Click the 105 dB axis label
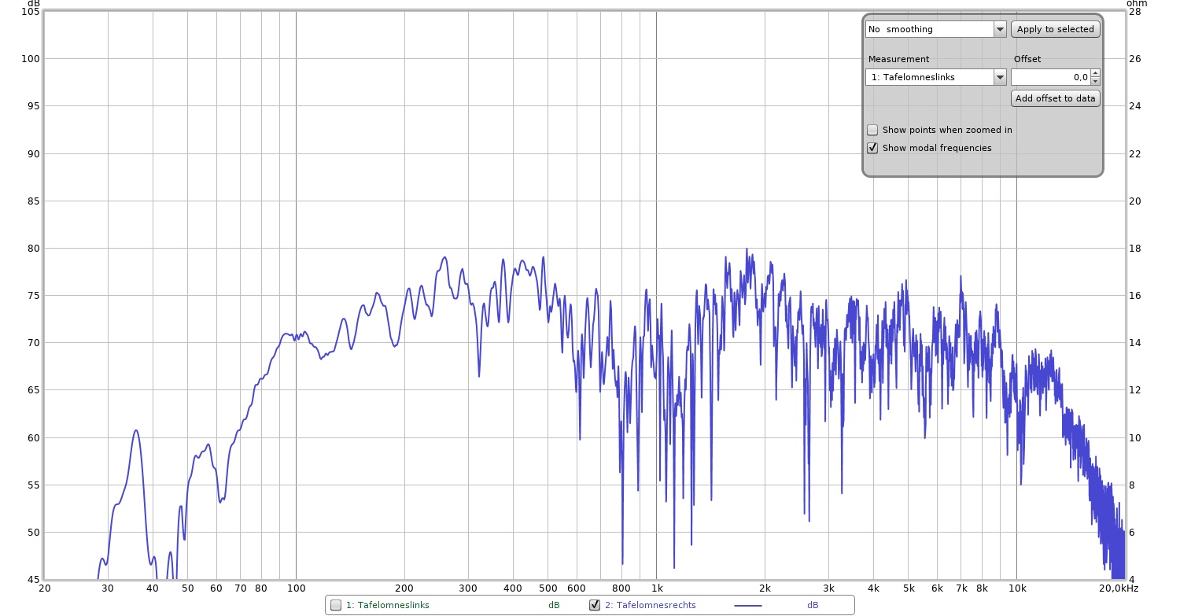The height and width of the screenshot is (616, 1180). click(30, 12)
